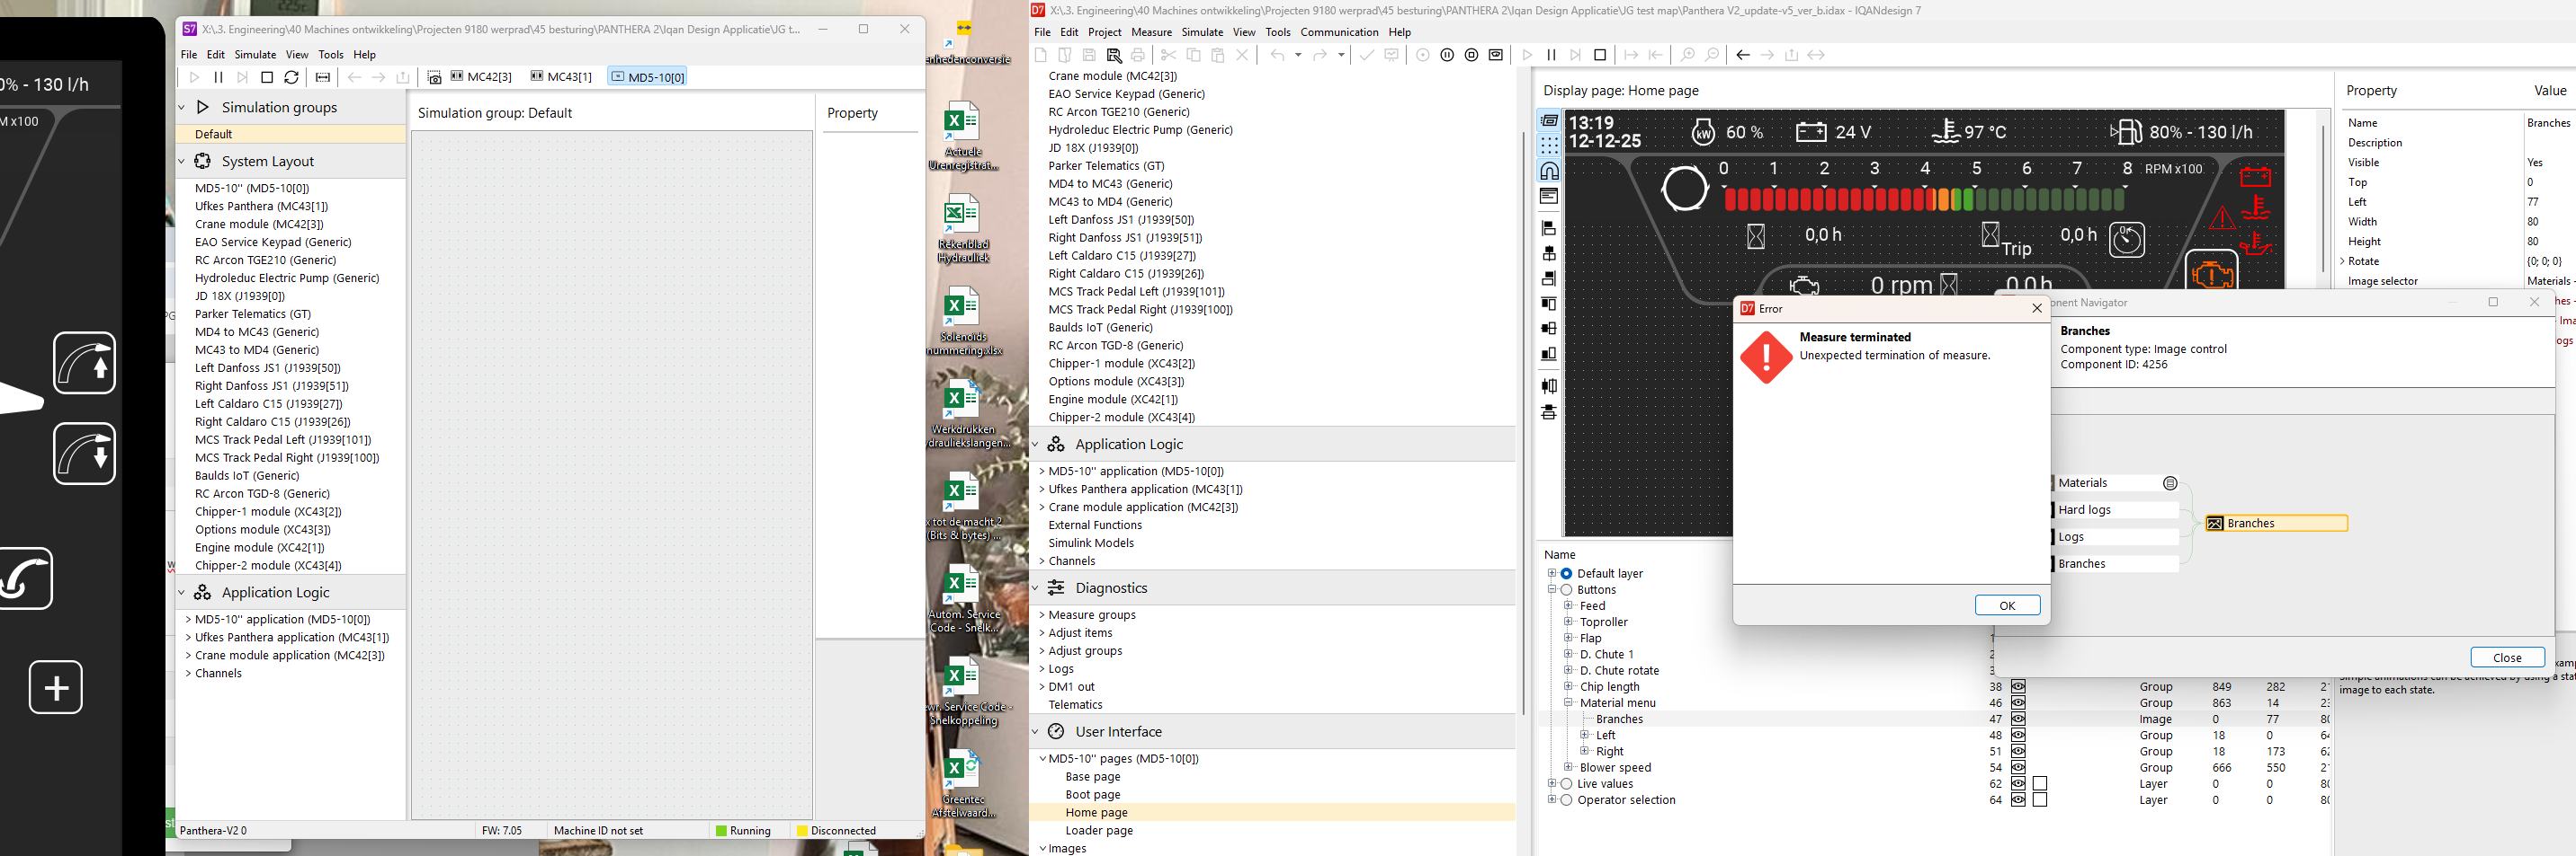
Task: Click the save-as icon in IQANdesign toolbar
Action: 1113,55
